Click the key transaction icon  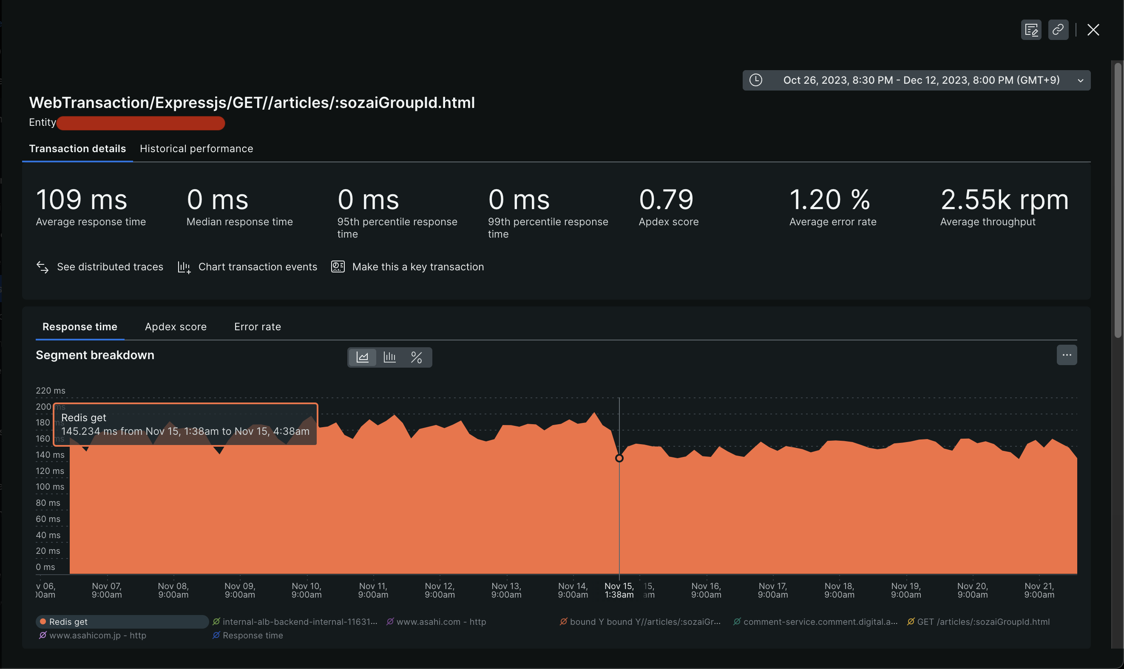(x=338, y=266)
